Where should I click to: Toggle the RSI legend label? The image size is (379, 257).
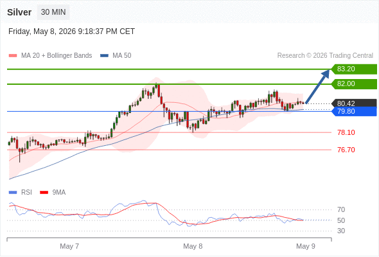point(26,193)
